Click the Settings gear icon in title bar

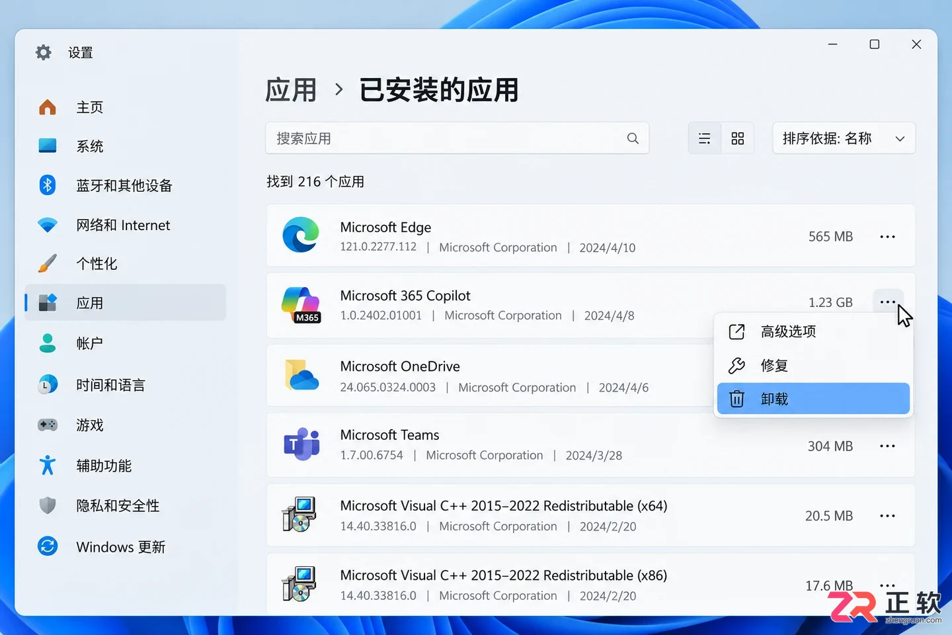(x=43, y=52)
